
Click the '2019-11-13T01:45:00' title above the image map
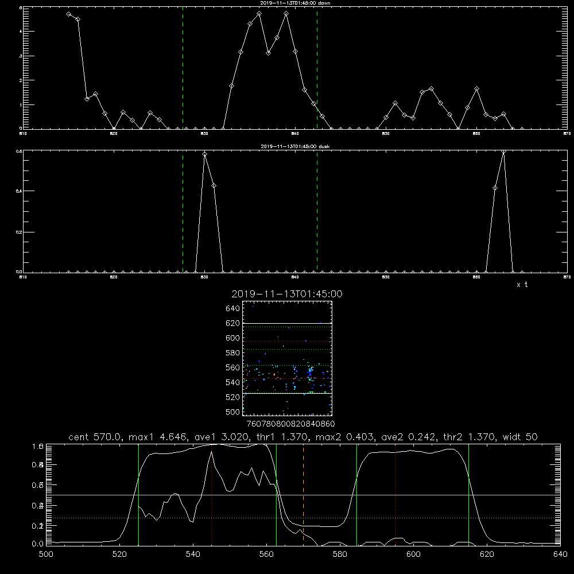287,294
